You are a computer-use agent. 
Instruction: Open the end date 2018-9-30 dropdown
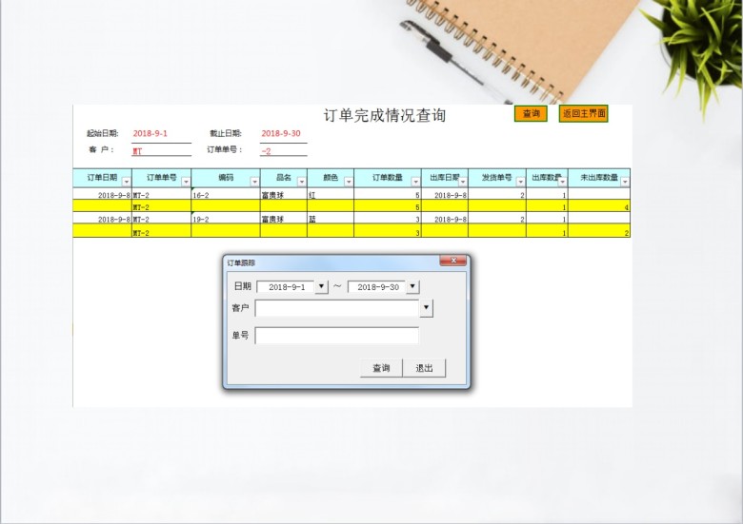click(412, 286)
